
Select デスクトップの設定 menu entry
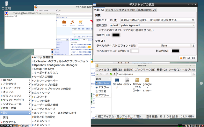point(61,85)
